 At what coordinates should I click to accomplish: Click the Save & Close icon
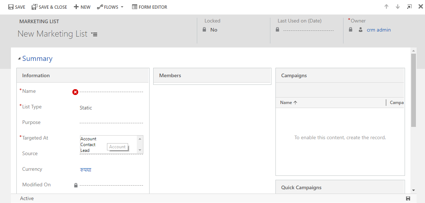click(34, 7)
